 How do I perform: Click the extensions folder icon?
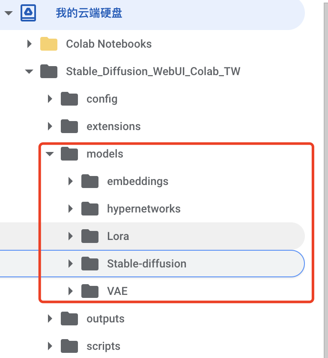click(x=69, y=126)
